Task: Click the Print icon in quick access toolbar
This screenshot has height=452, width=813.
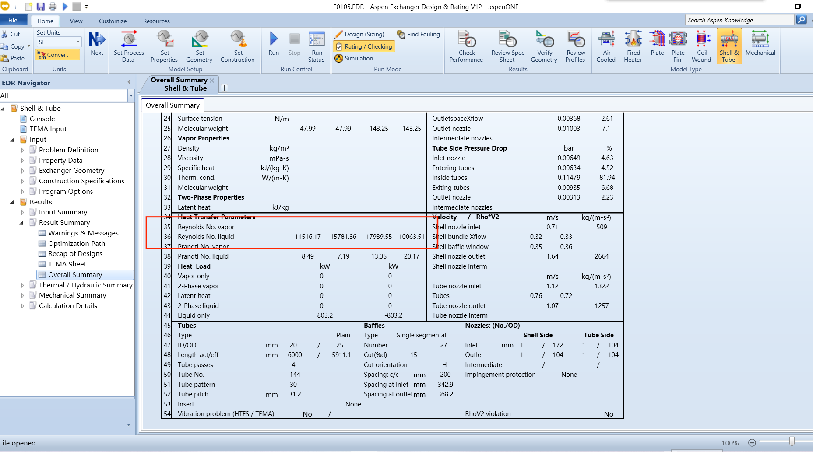Action: (53, 7)
